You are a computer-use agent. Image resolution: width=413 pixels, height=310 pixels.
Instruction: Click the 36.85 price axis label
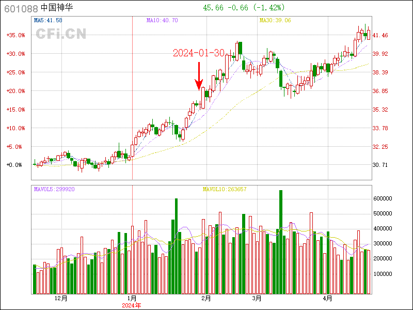tap(380, 91)
